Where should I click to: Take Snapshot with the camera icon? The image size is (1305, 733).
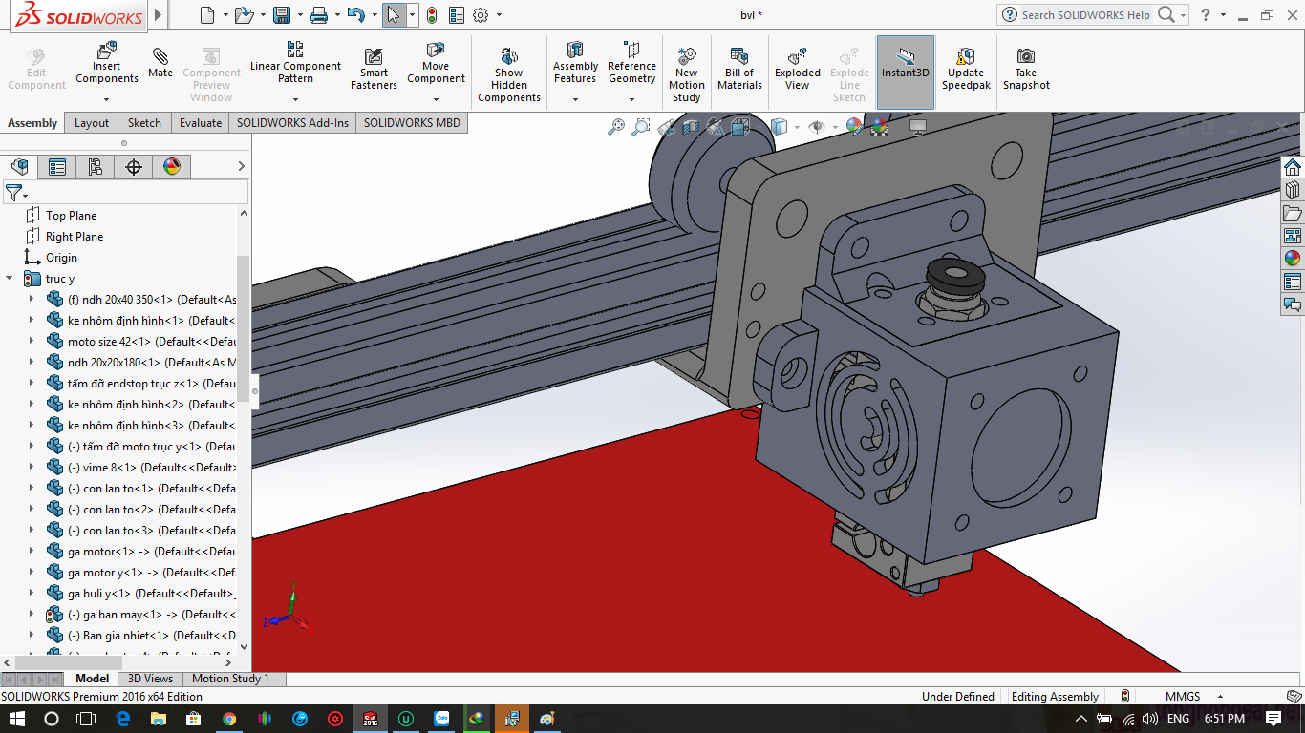(1026, 69)
